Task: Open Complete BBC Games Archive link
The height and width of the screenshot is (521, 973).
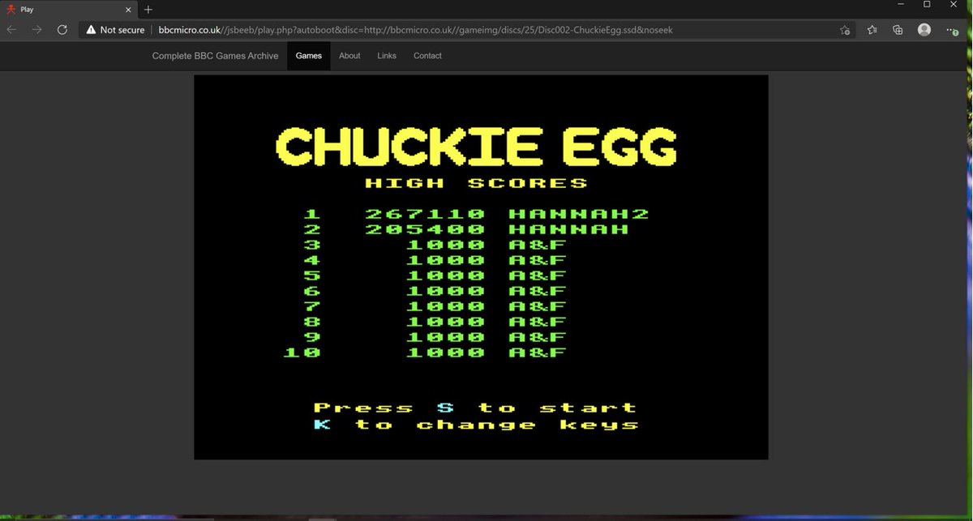Action: tap(215, 56)
